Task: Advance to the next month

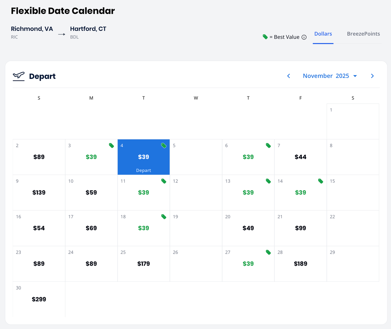Action: tap(372, 76)
